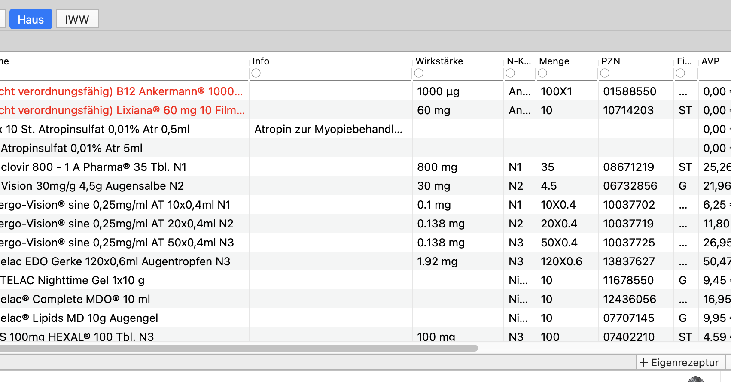Image resolution: width=731 pixels, height=382 pixels.
Task: Select the ergo-Vision sine AT 10x0,4ml N1 row
Action: 365,205
